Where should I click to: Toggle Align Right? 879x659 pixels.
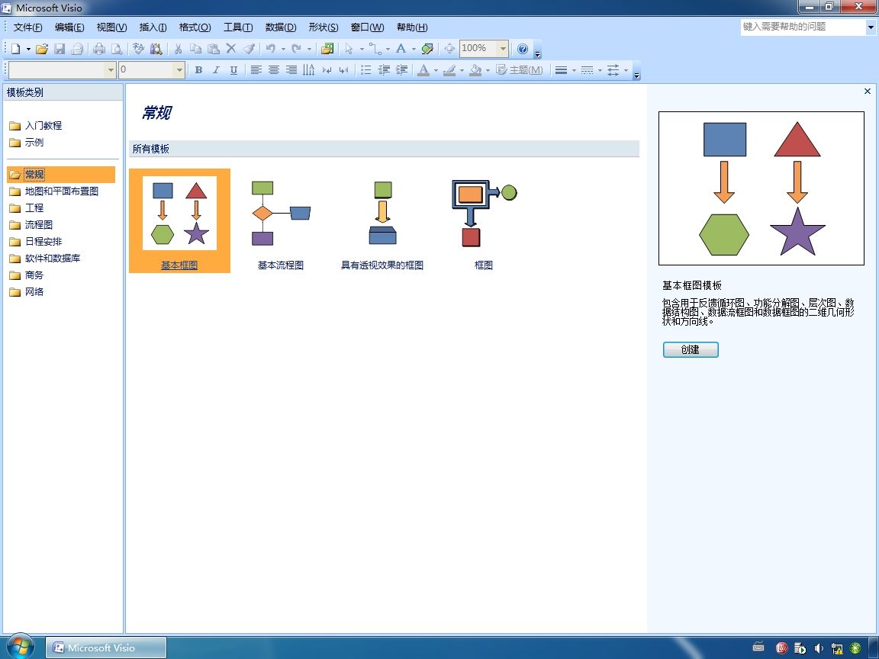coord(291,70)
